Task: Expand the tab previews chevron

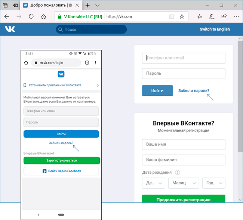Action: [97, 6]
